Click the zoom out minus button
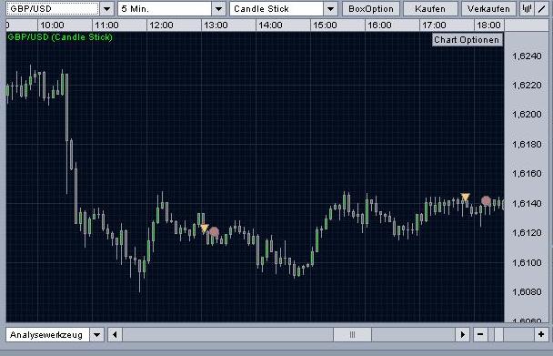553x356 pixels. click(480, 334)
